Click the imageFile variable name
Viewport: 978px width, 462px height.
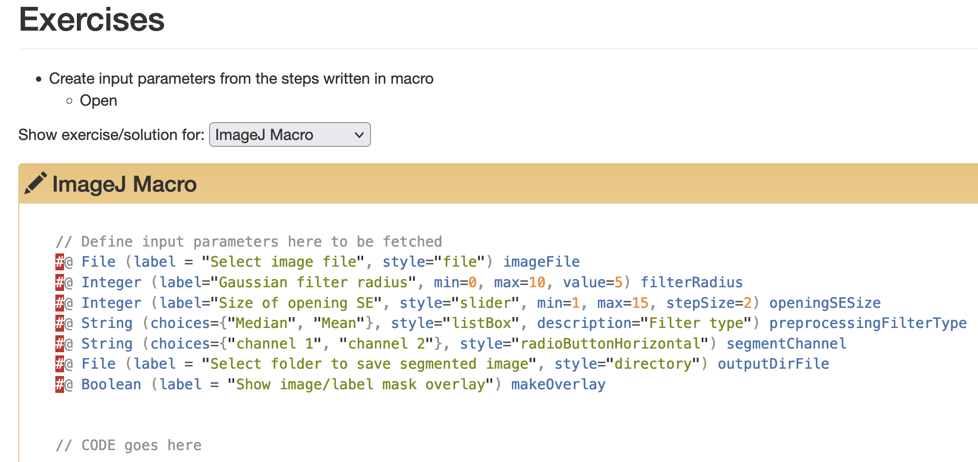[542, 262]
